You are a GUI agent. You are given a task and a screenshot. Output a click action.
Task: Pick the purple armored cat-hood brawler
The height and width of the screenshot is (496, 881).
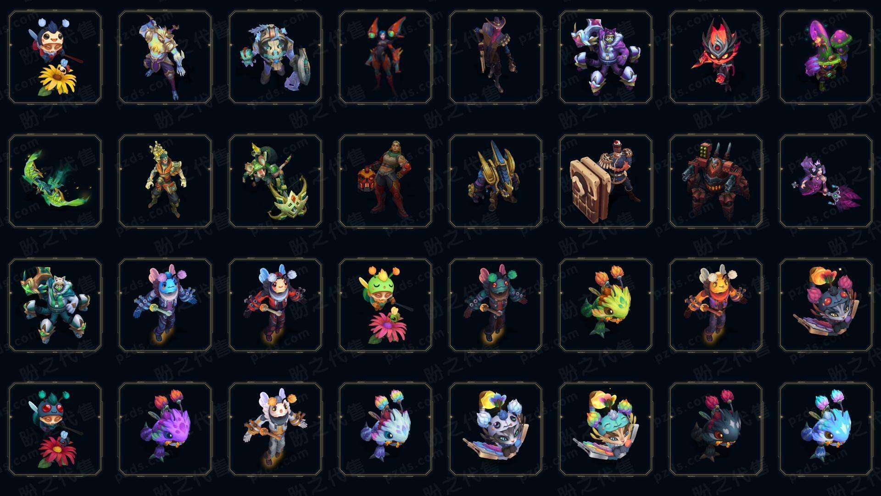click(606, 57)
